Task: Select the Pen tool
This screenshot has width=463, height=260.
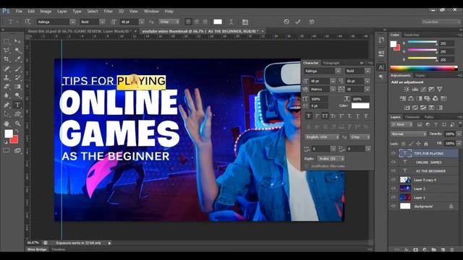Action: 7,105
